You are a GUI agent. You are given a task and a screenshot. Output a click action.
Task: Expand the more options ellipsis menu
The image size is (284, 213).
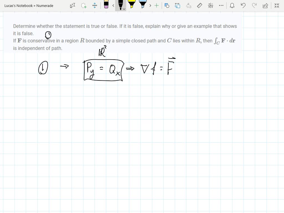221,6
